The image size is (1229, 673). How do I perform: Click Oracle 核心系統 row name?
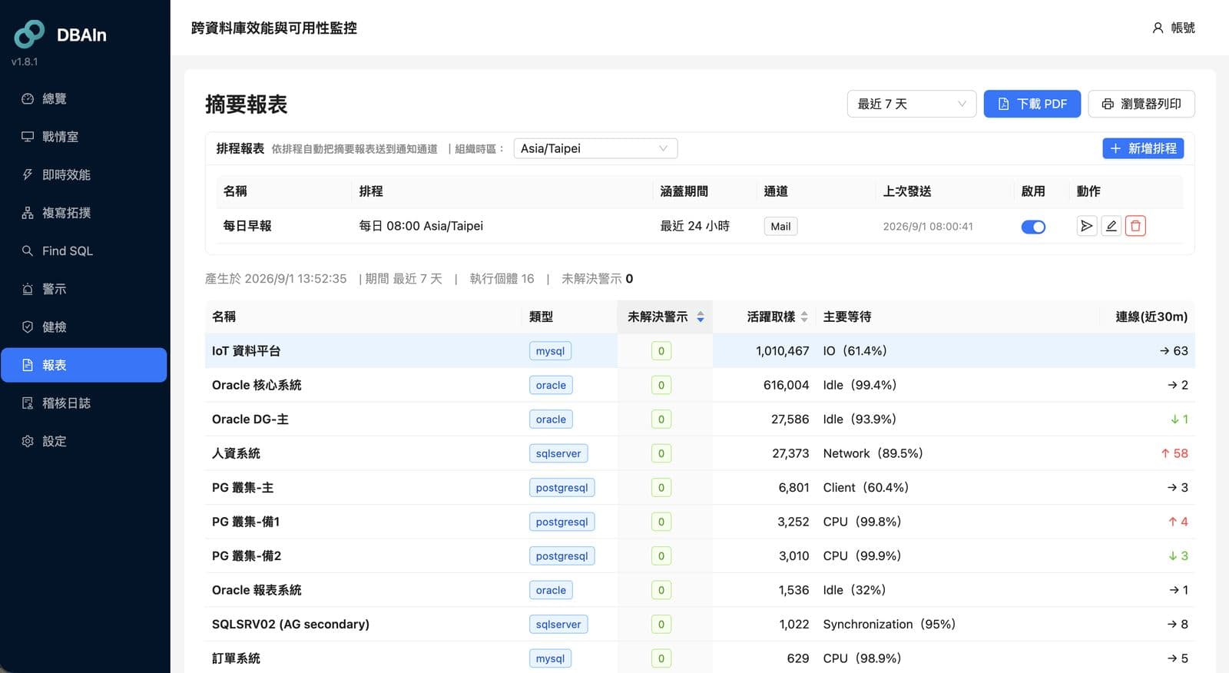pyautogui.click(x=257, y=385)
